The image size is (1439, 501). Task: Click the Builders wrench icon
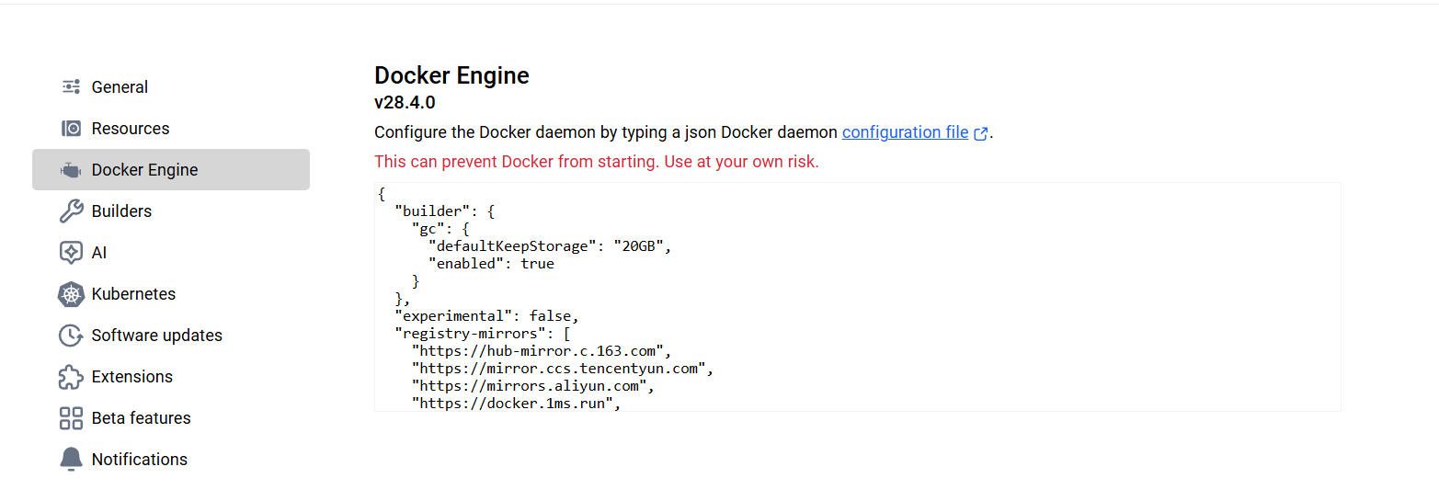tap(71, 211)
